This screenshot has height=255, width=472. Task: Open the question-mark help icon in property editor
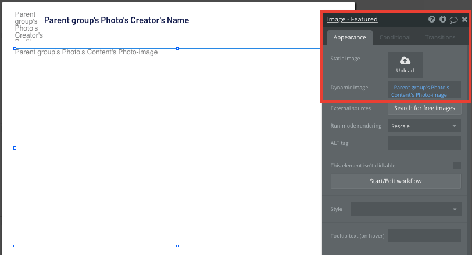click(x=432, y=19)
